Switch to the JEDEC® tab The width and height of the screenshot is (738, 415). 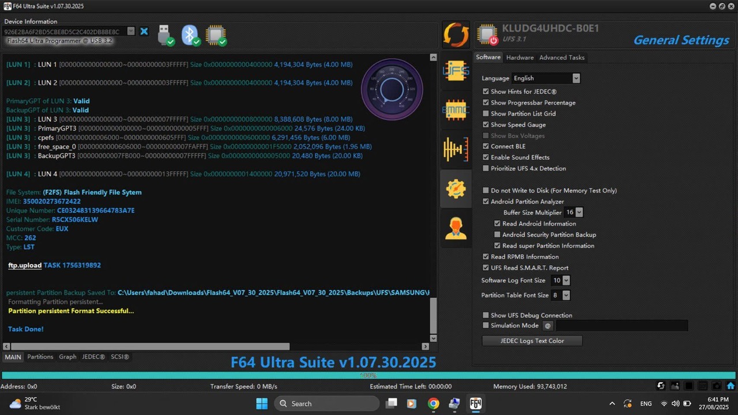[93, 357]
